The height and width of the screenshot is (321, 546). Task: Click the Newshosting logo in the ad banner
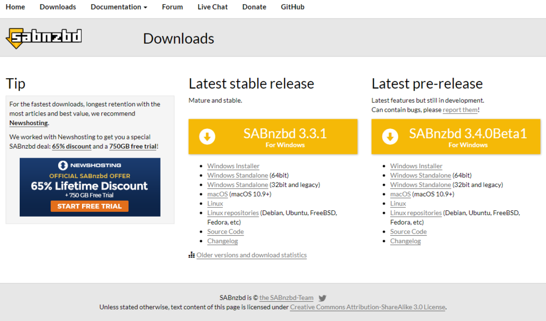90,165
